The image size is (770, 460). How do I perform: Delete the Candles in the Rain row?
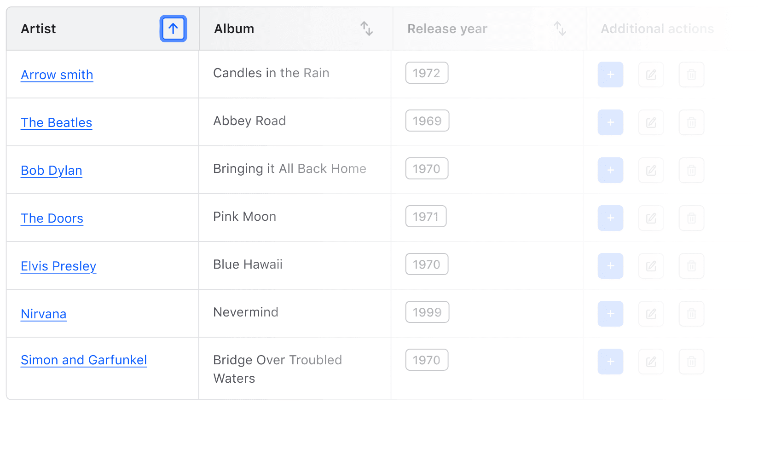(691, 75)
